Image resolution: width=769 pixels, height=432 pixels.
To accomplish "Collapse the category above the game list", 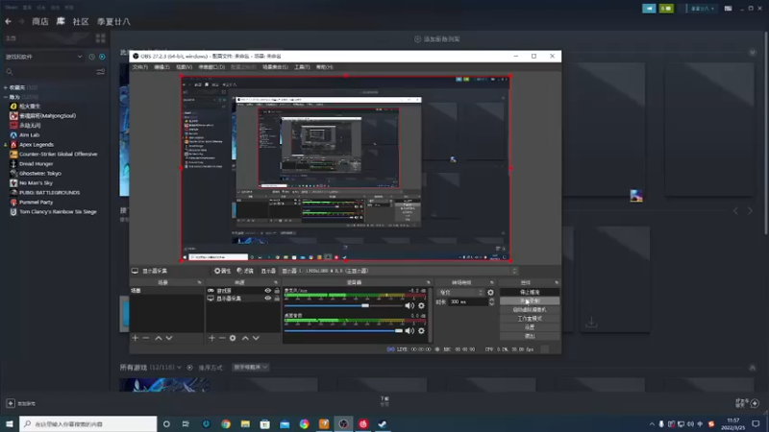I will (x=6, y=97).
